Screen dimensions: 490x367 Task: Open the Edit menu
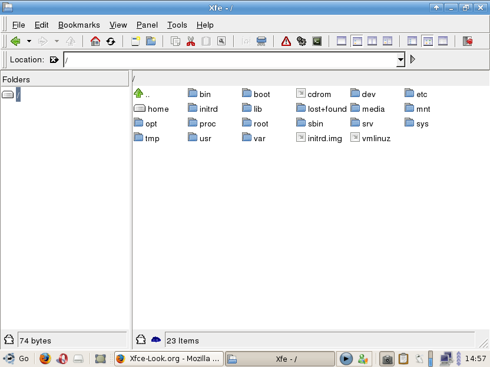coord(41,25)
